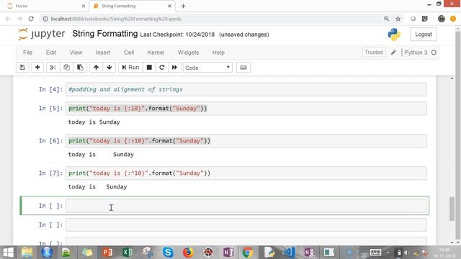Open the on-screen keyboard tray icon
461x259 pixels.
(x=375, y=253)
